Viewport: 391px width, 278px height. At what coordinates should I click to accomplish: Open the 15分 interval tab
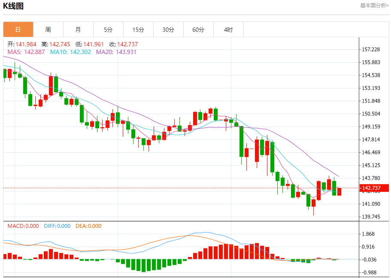pos(138,30)
